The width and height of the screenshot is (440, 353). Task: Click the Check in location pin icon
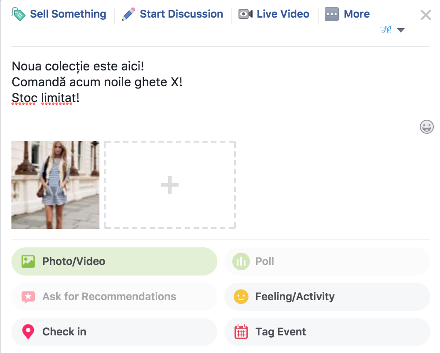pos(28,332)
